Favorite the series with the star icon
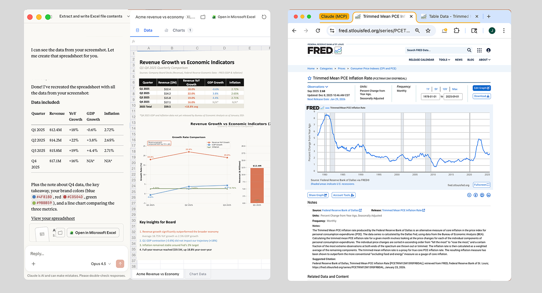The height and width of the screenshot is (293, 542). pos(309,79)
